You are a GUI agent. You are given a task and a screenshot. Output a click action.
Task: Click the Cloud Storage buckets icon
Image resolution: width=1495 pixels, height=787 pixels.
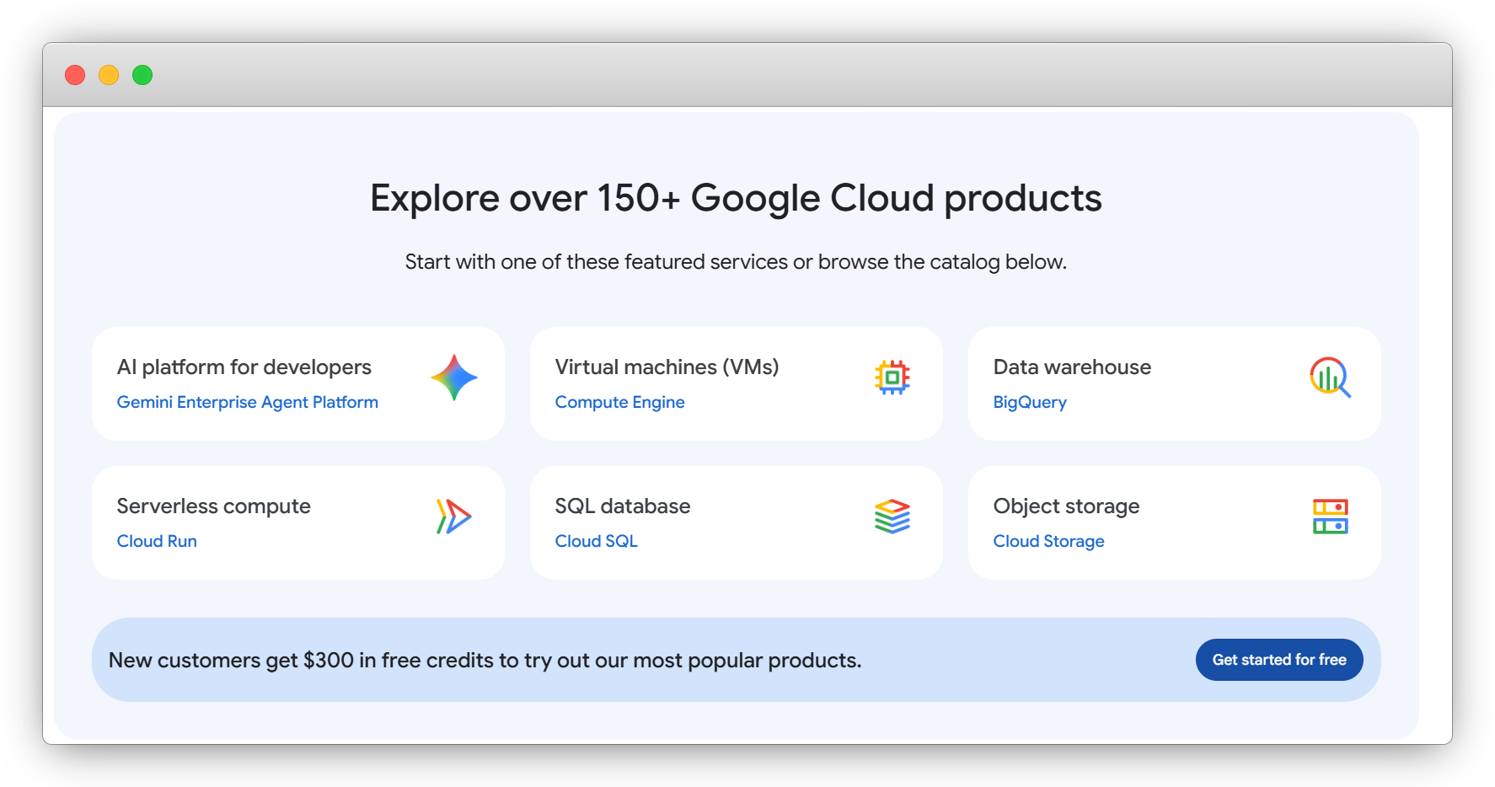click(x=1331, y=517)
